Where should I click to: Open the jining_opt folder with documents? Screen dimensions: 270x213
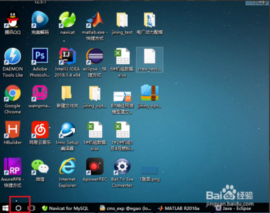click(94, 97)
